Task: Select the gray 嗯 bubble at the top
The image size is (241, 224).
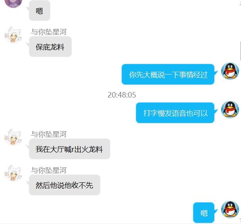Action: pyautogui.click(x=39, y=10)
